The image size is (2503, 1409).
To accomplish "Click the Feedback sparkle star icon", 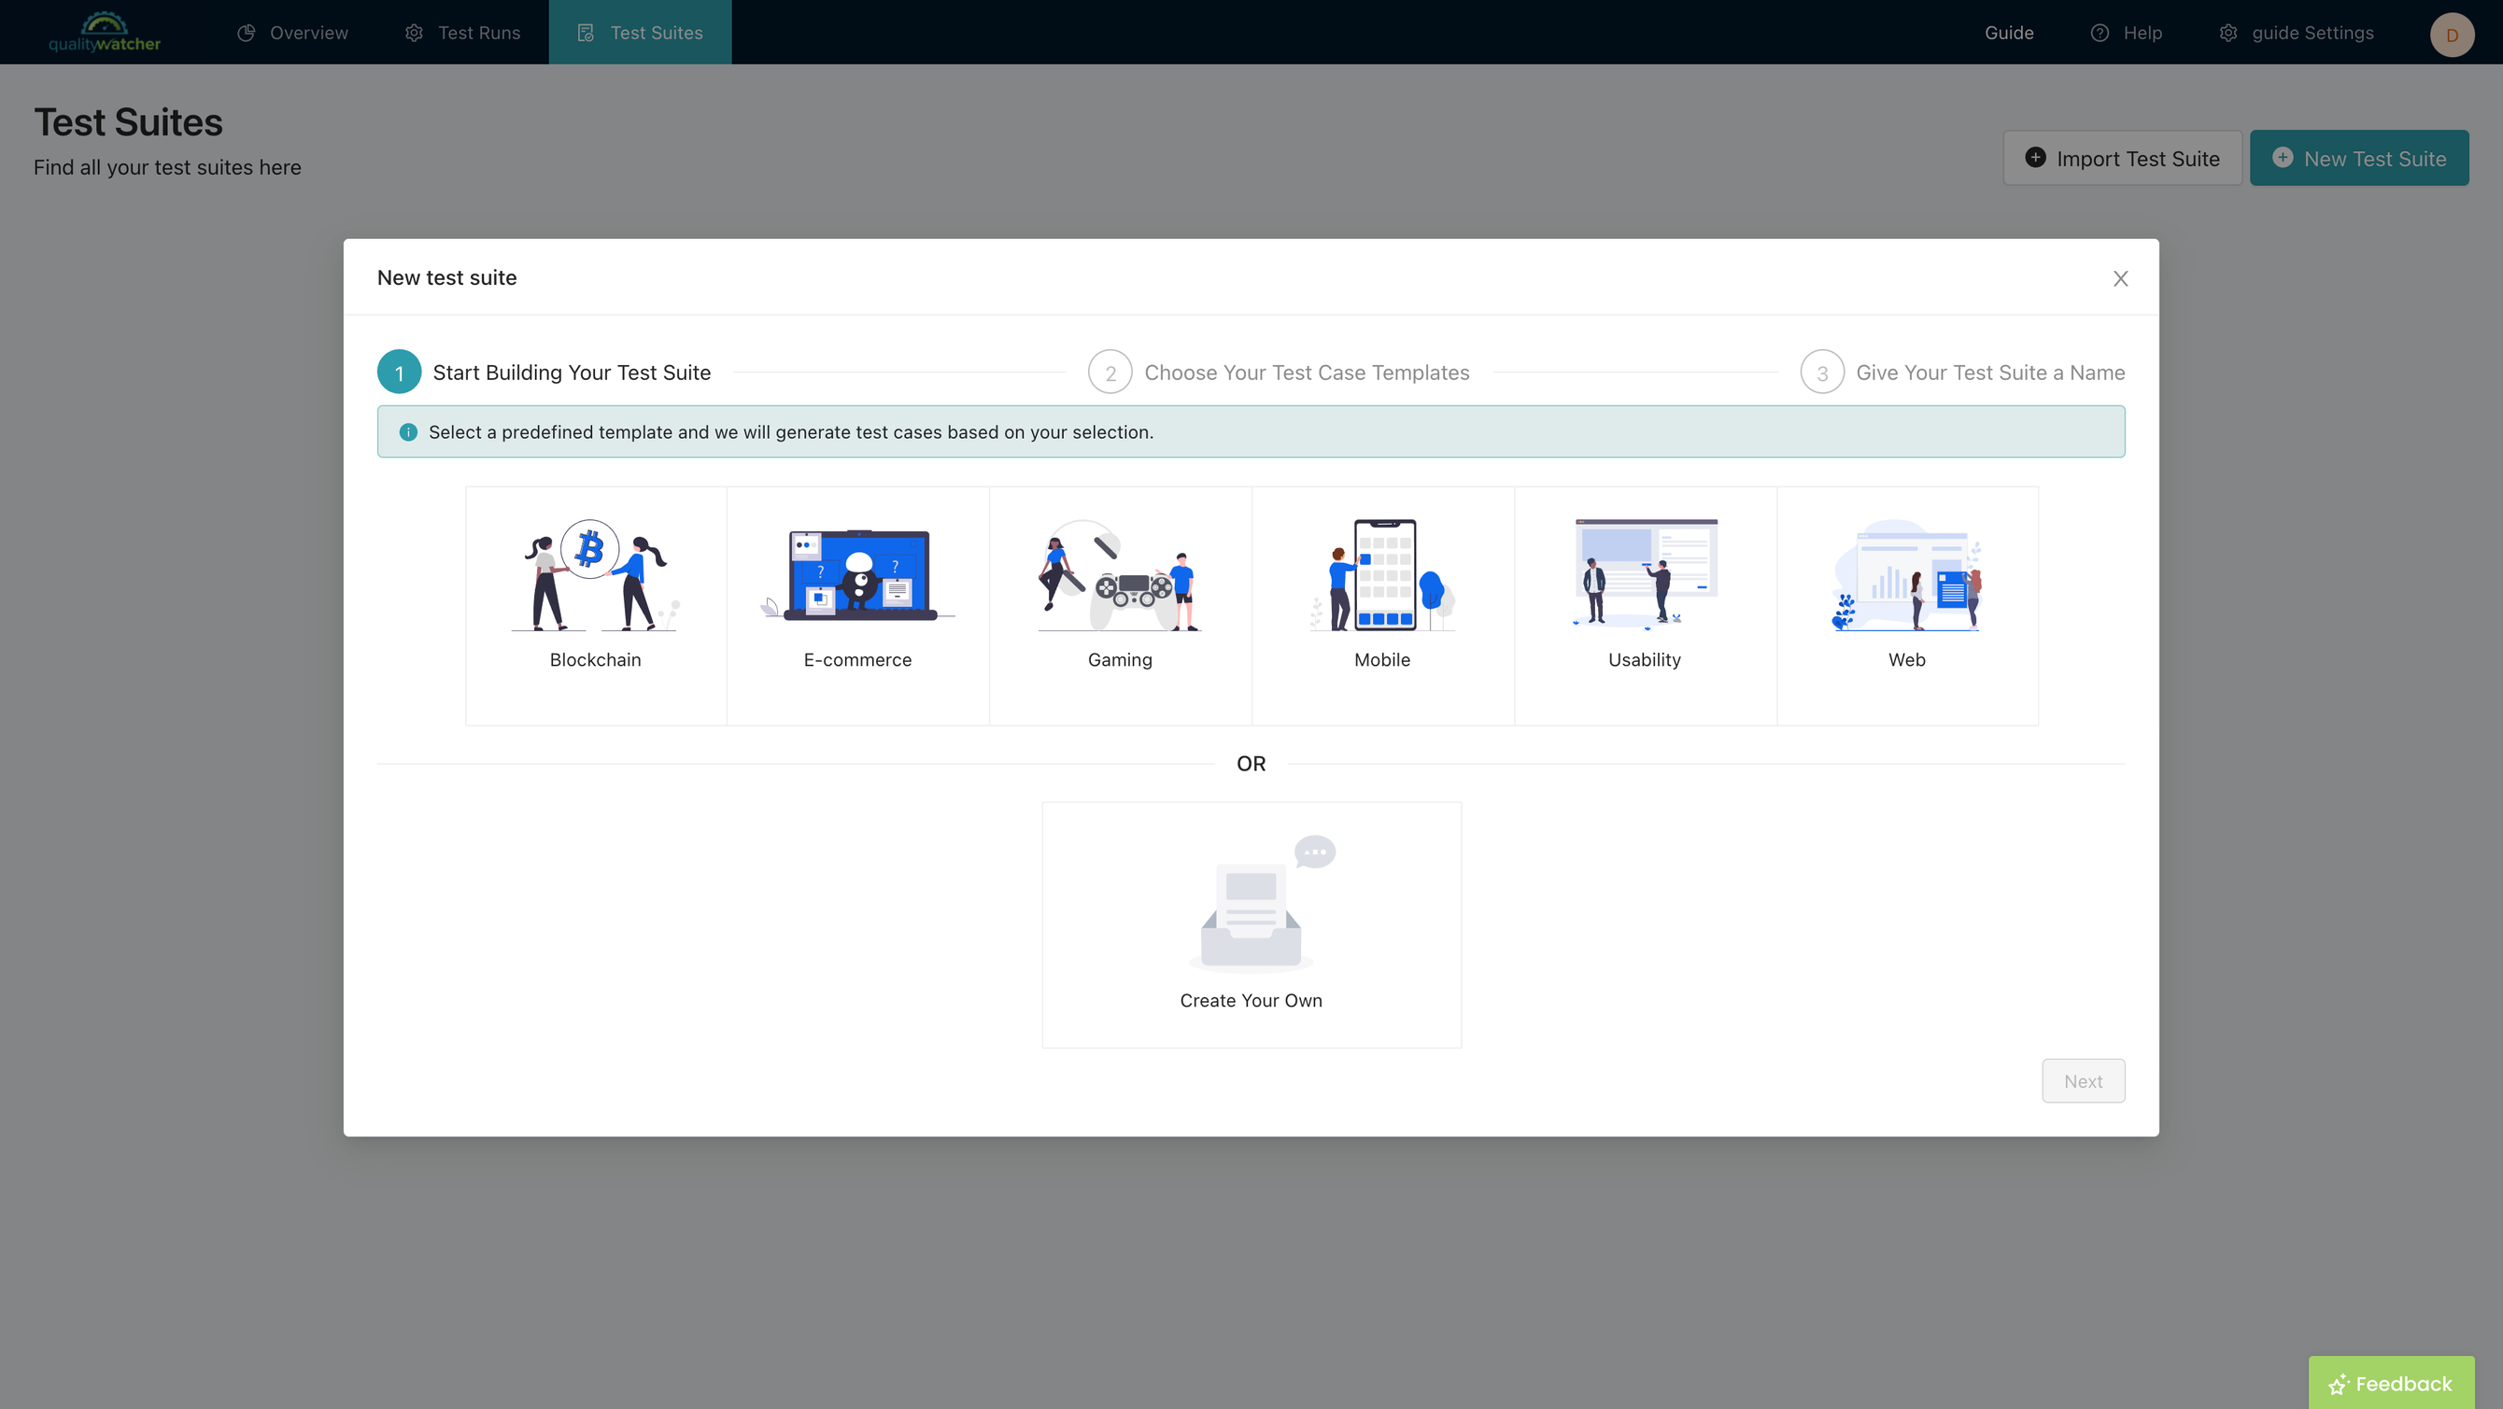I will 2339,1384.
